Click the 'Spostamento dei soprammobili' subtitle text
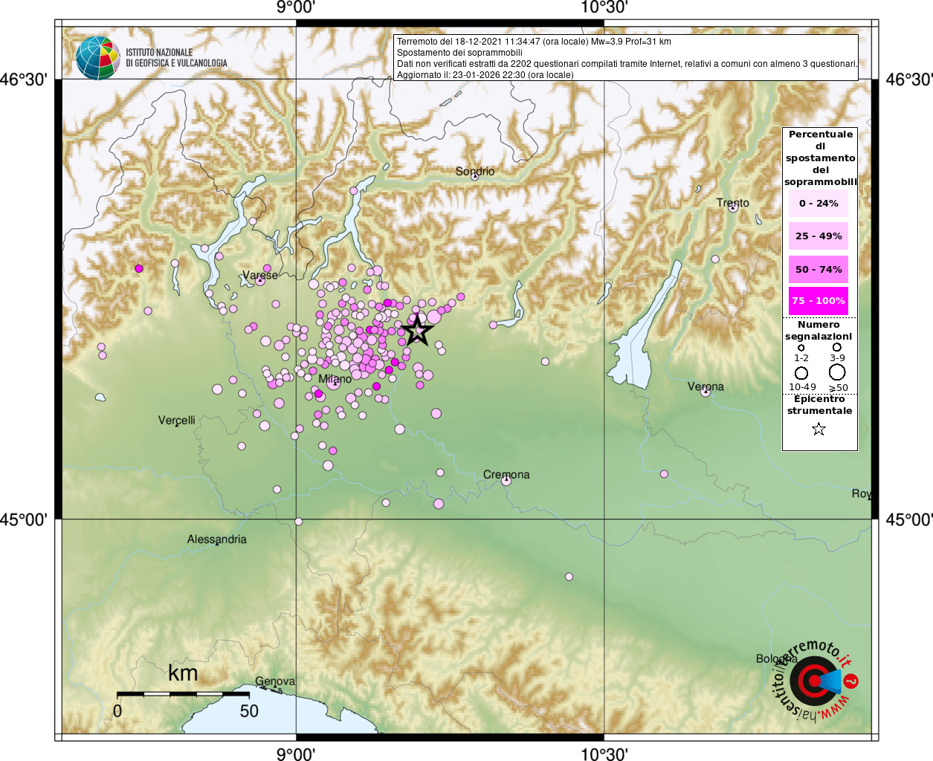The width and height of the screenshot is (933, 761). [x=459, y=53]
